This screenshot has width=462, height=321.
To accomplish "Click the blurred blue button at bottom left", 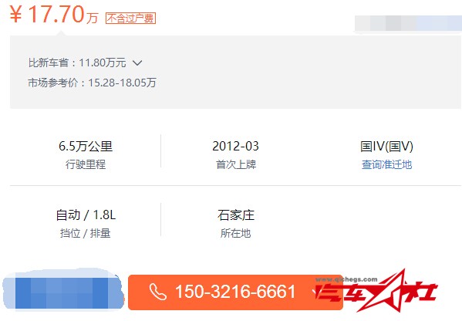I will (x=62, y=289).
